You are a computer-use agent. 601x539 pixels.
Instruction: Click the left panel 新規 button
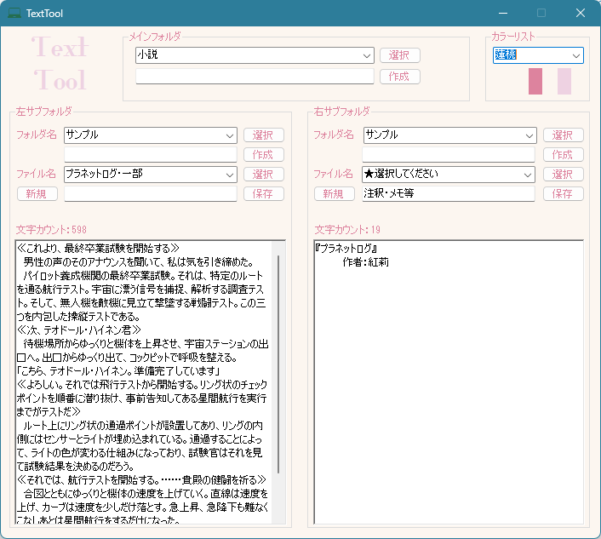(x=37, y=194)
